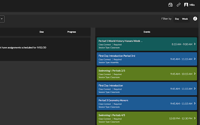
Task: Select Swimming I: Periods 2/3 title
Action: (x=112, y=71)
